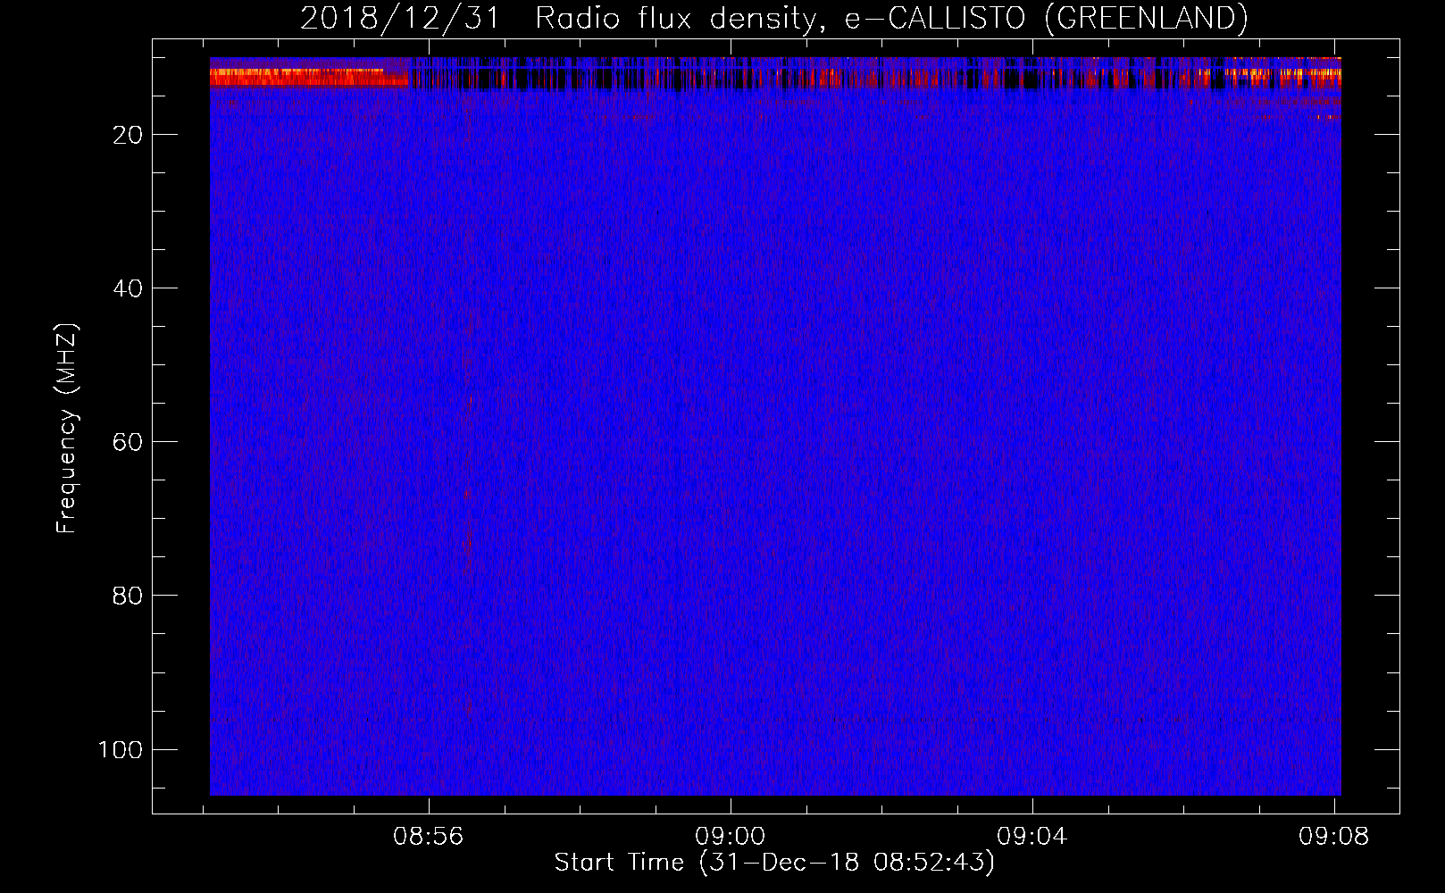Image resolution: width=1445 pixels, height=893 pixels.
Task: Click the 09:04 time tick label
Action: click(1032, 837)
